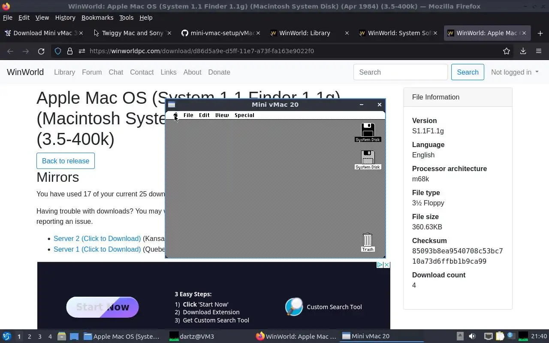Open the WinWorld Library nav link
This screenshot has width=549, height=343.
pos(64,72)
